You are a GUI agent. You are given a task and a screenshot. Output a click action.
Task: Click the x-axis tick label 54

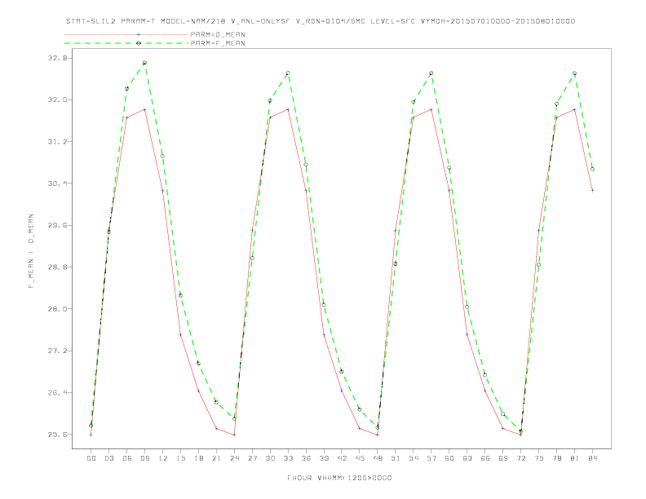(x=414, y=458)
